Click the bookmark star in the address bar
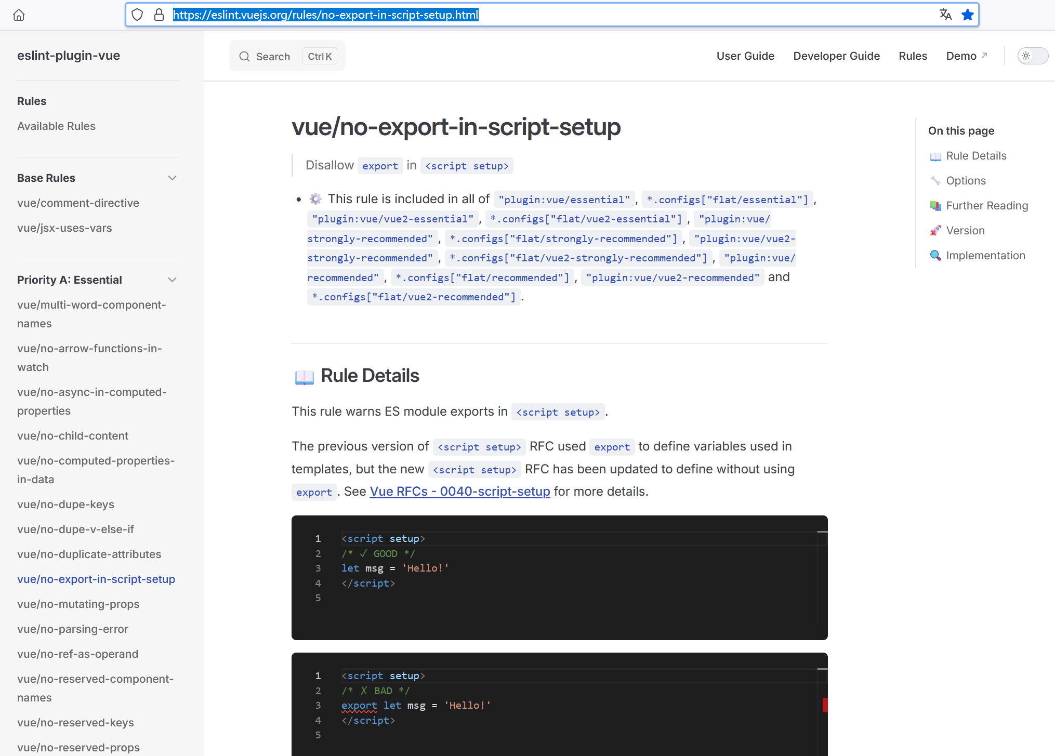This screenshot has width=1055, height=756. point(968,15)
